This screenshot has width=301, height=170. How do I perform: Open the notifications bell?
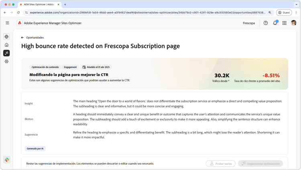275,23
